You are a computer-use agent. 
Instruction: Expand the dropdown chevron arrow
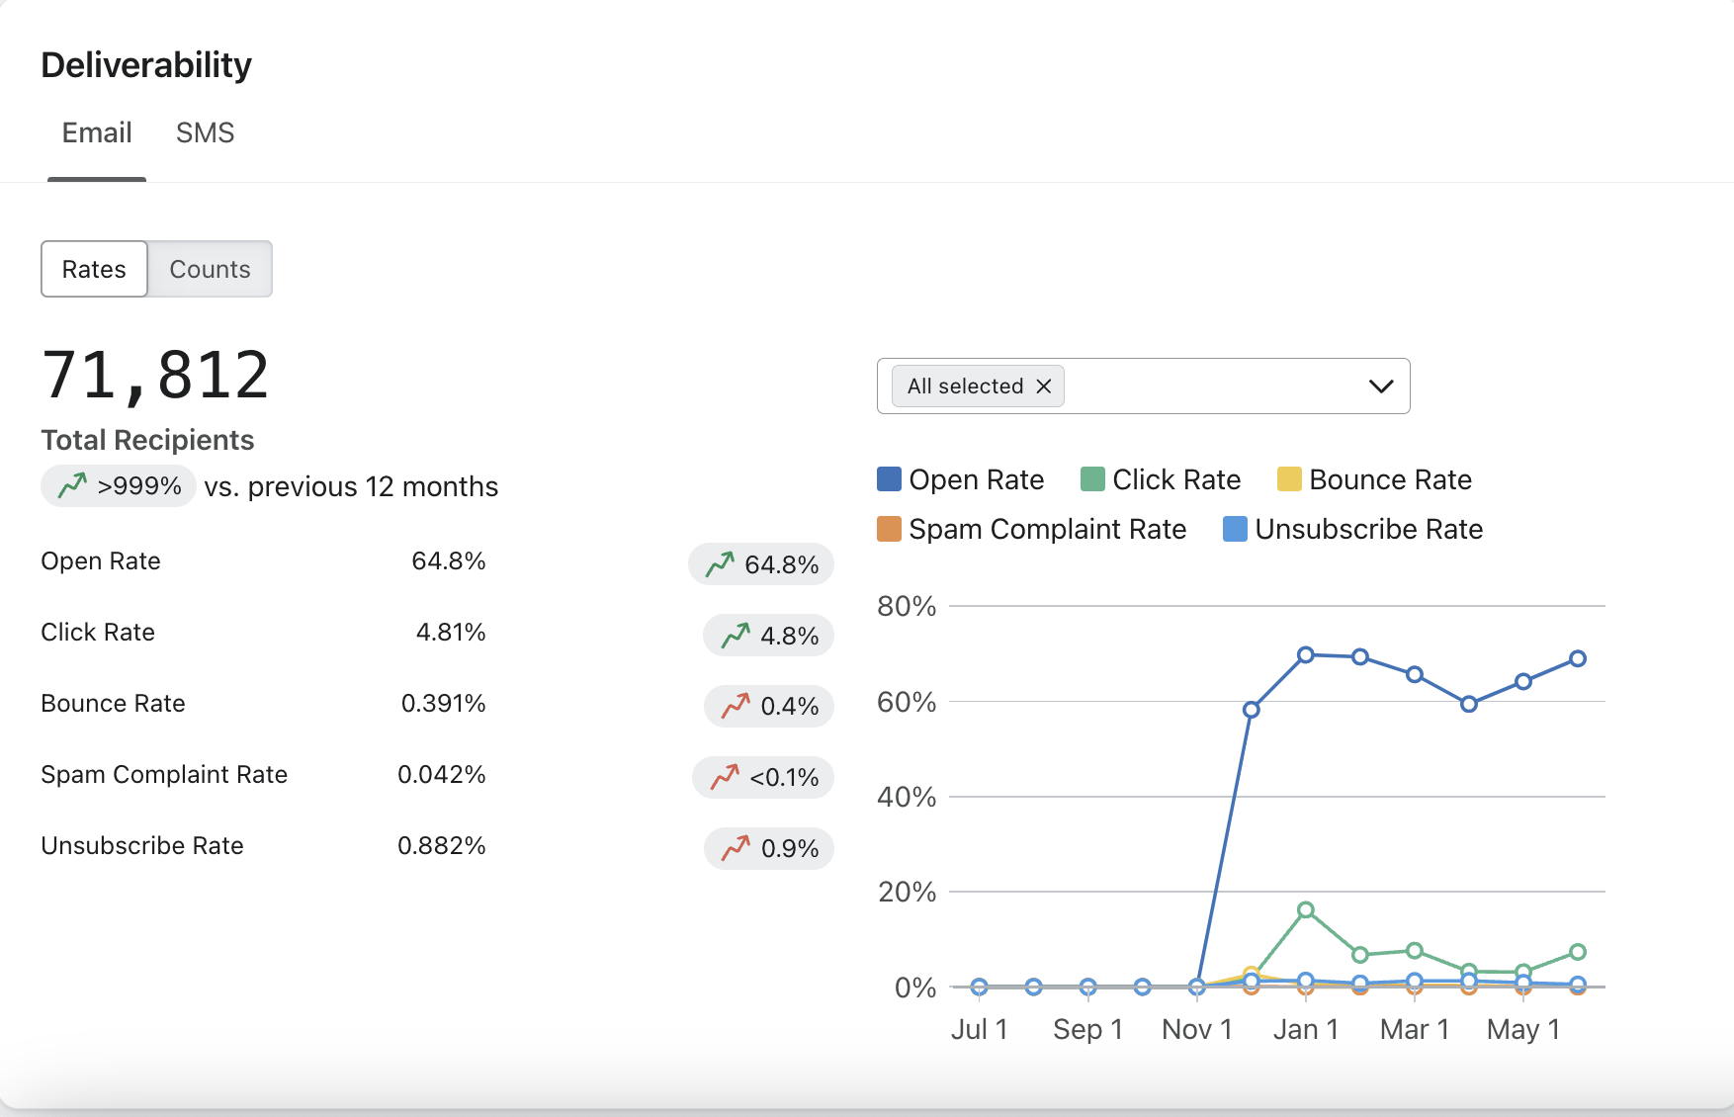coord(1381,387)
